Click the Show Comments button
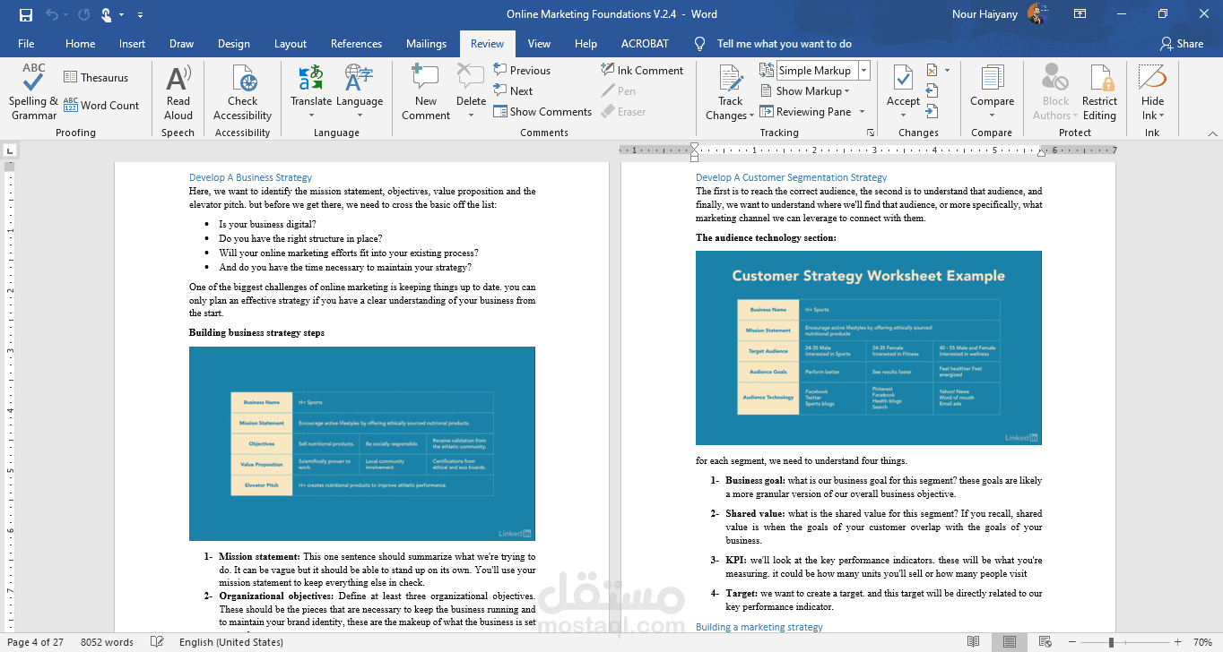 (542, 112)
